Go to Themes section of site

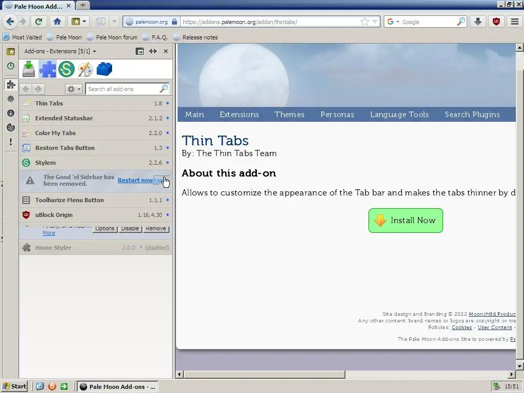pos(290,115)
